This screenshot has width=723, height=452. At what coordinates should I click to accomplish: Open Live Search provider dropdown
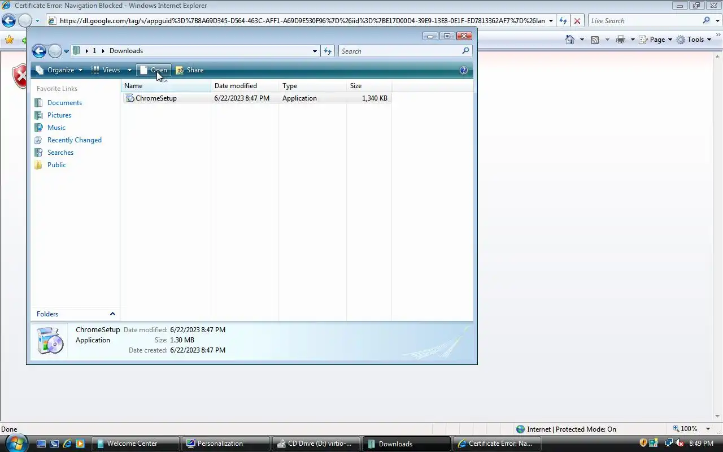(716, 21)
